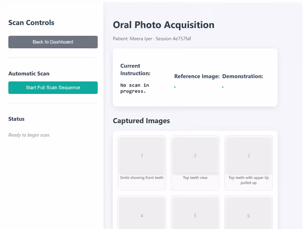The height and width of the screenshot is (229, 305).
Task: Click the Oral Photo Acquisition heading
Action: coord(163,25)
